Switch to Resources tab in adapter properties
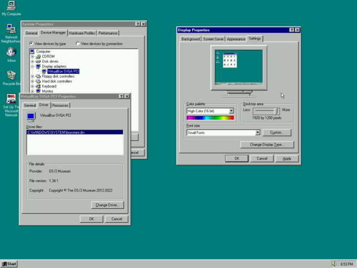Viewport: 357px width, 268px height. click(60, 106)
